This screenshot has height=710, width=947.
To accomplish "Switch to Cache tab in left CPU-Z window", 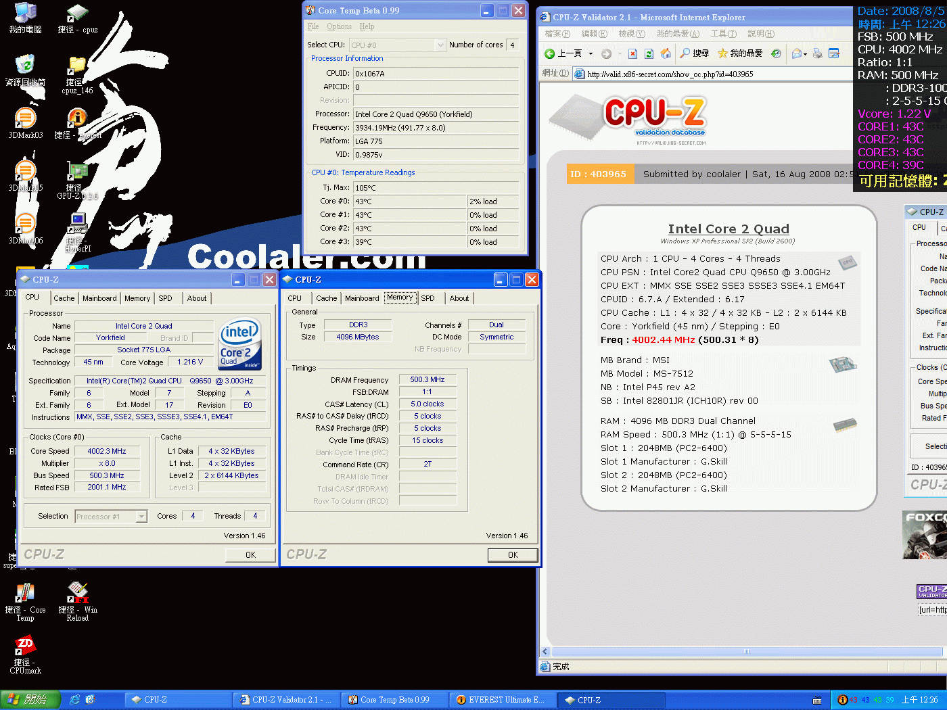I will click(64, 298).
